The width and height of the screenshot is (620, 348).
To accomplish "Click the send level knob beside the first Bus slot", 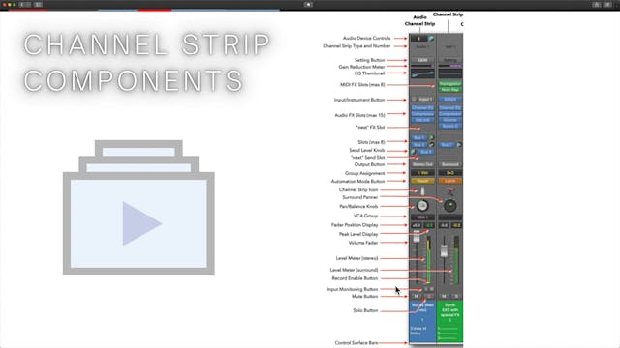I will tap(431, 137).
